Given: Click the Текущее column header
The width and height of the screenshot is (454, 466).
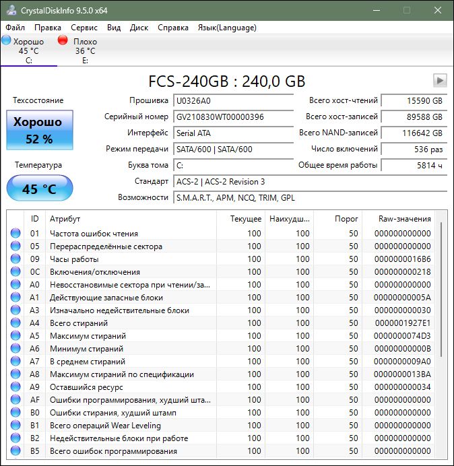Looking at the screenshot, I should pos(241,219).
